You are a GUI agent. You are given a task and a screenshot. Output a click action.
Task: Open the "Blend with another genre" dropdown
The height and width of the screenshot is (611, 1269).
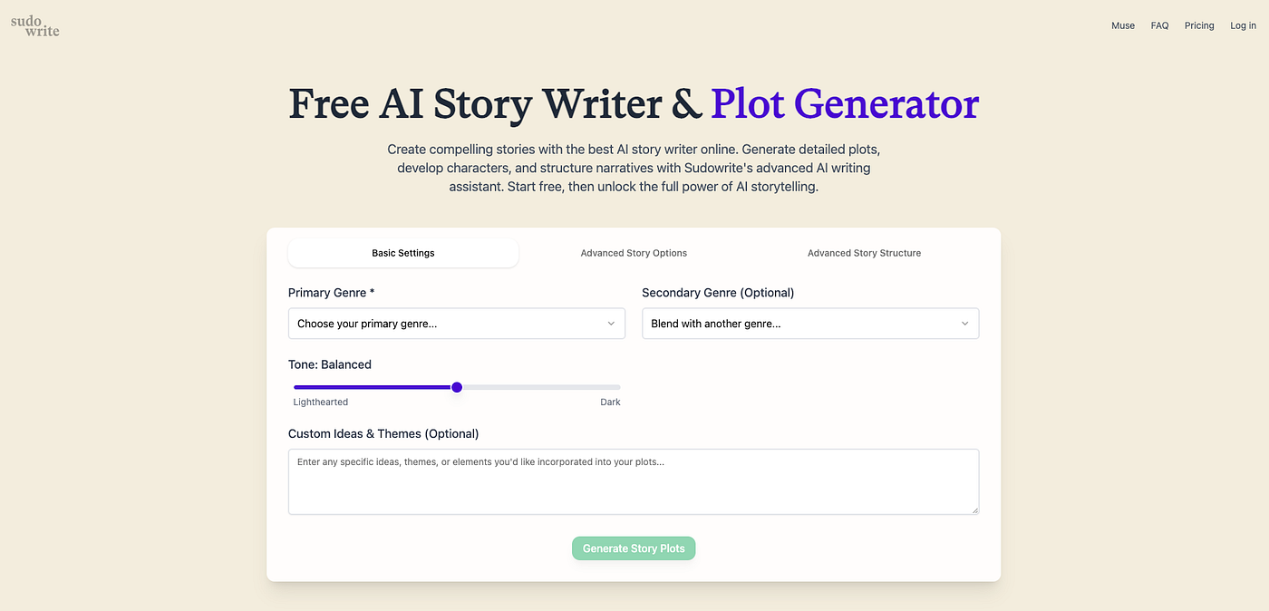pos(809,324)
